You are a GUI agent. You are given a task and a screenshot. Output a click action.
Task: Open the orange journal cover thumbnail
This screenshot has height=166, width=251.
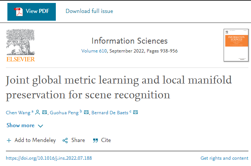click(236, 45)
